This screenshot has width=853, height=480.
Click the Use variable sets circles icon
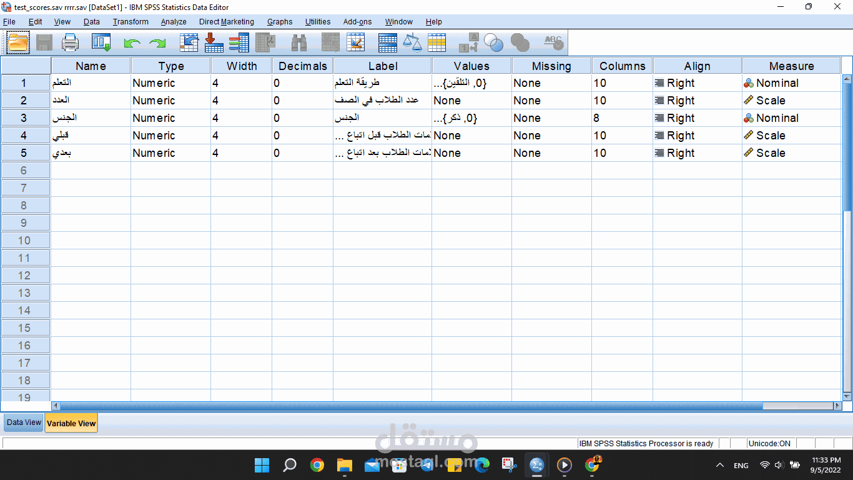point(494,42)
